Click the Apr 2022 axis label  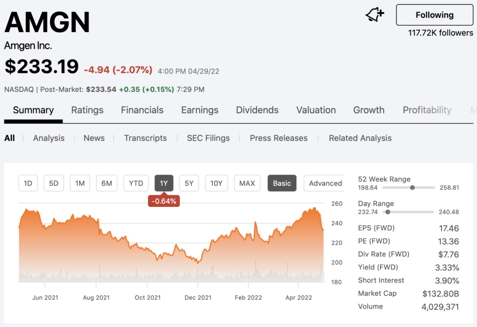[299, 298]
